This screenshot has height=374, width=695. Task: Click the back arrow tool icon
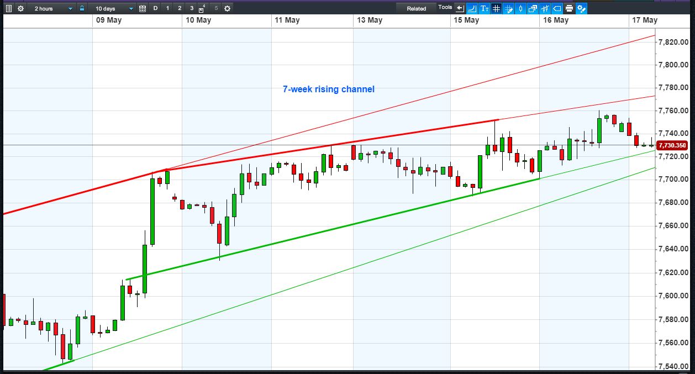pyautogui.click(x=460, y=8)
